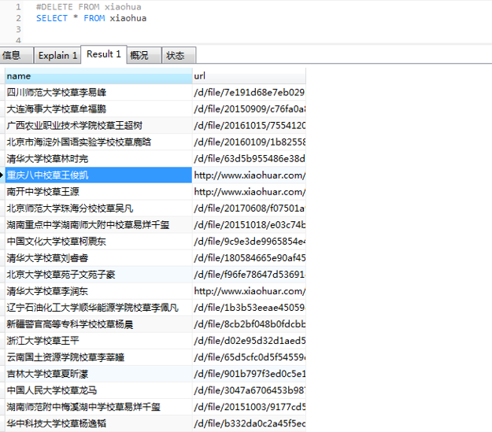Click url cell starting /d/file/20151003/9177cd5

pos(249,407)
